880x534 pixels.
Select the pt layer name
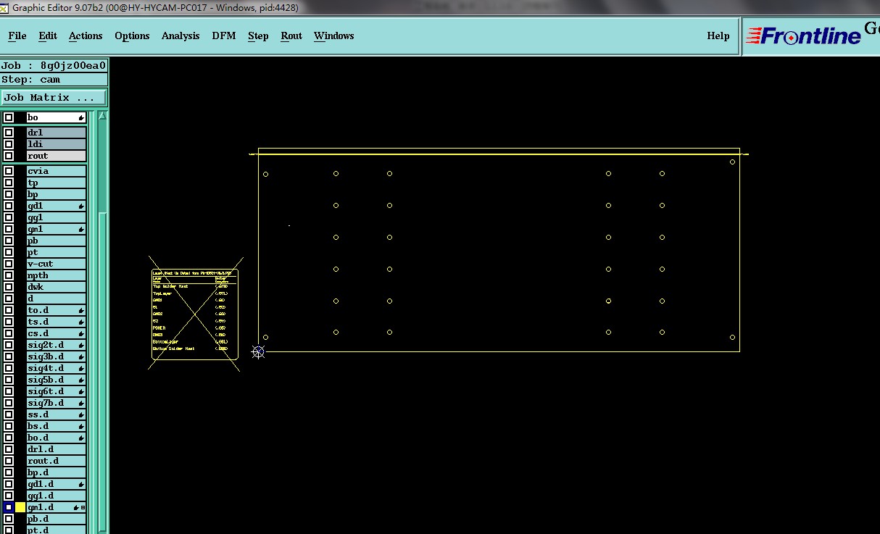(57, 252)
